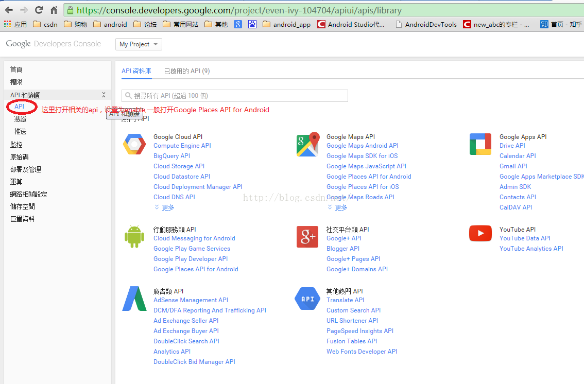Viewport: 584px width, 384px height.
Task: Click the Google Cloud API hexagon icon
Action: 134,144
